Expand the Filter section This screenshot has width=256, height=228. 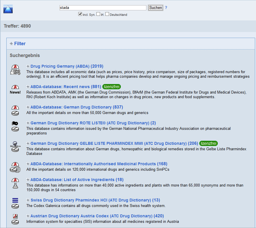coord(11,43)
